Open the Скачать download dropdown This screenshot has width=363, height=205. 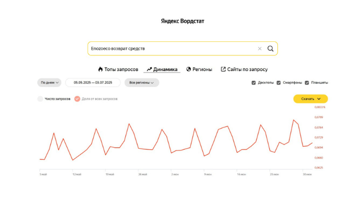[x=310, y=99]
